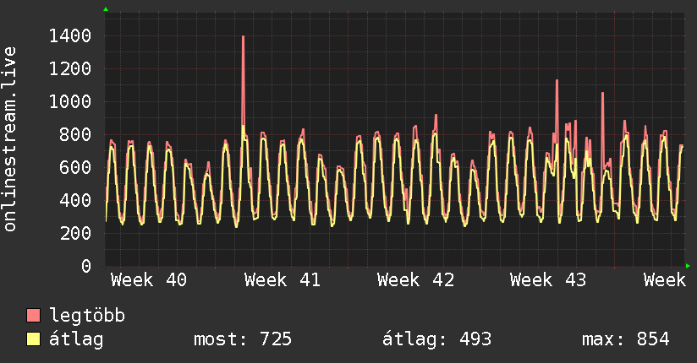Click the 1000 y-axis value
Image resolution: width=697 pixels, height=363 pixels.
pos(70,101)
